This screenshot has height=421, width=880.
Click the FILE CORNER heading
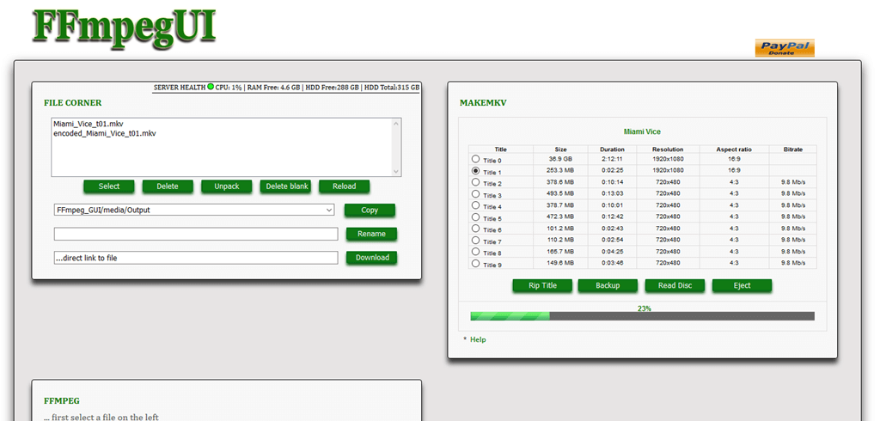73,103
